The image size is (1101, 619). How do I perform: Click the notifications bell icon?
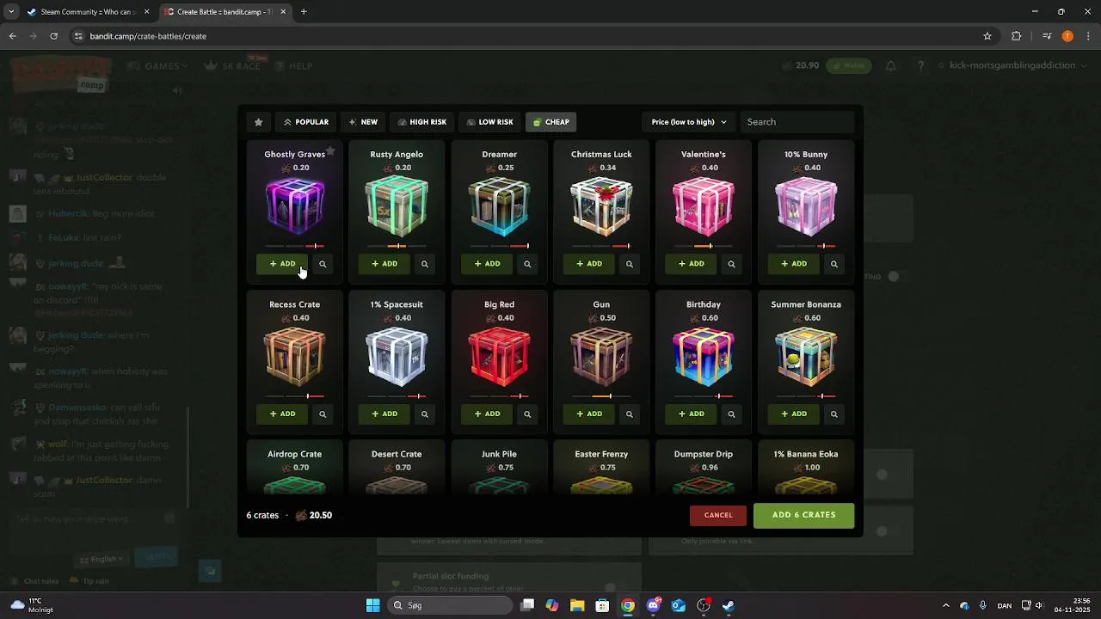891,66
